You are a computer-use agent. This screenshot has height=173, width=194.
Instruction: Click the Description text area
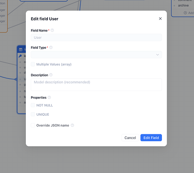coord(96,84)
